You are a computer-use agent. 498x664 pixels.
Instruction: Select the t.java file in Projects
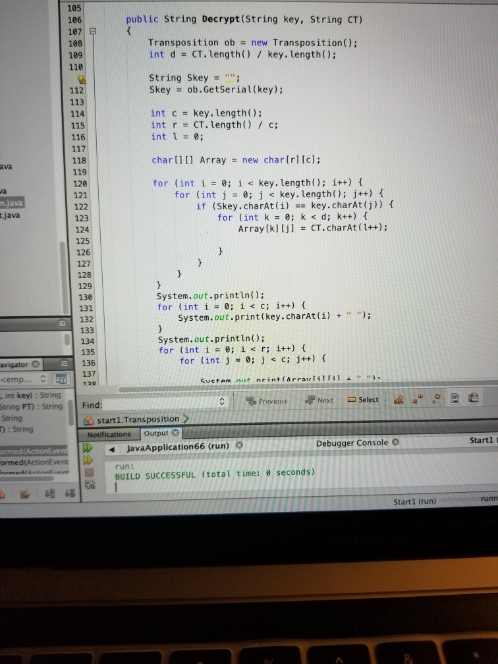pos(10,215)
